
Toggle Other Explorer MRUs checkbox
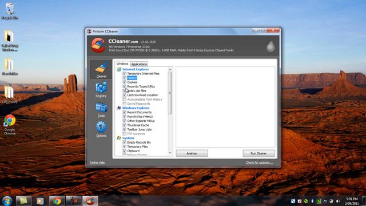125,121
